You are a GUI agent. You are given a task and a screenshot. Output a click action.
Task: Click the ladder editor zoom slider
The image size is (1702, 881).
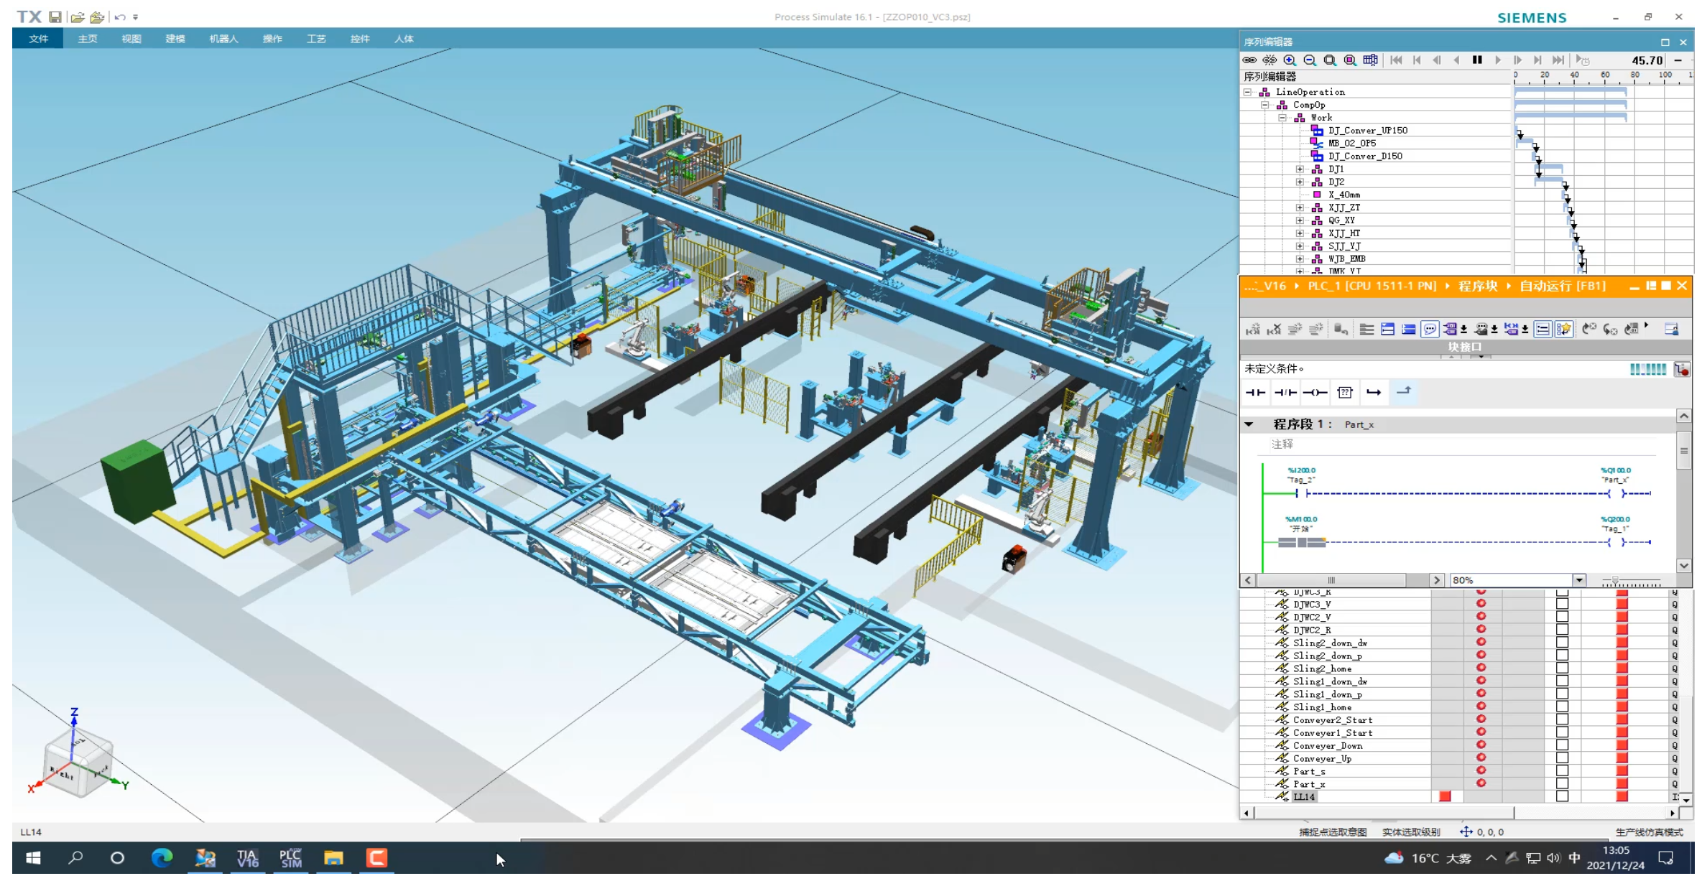(1615, 580)
